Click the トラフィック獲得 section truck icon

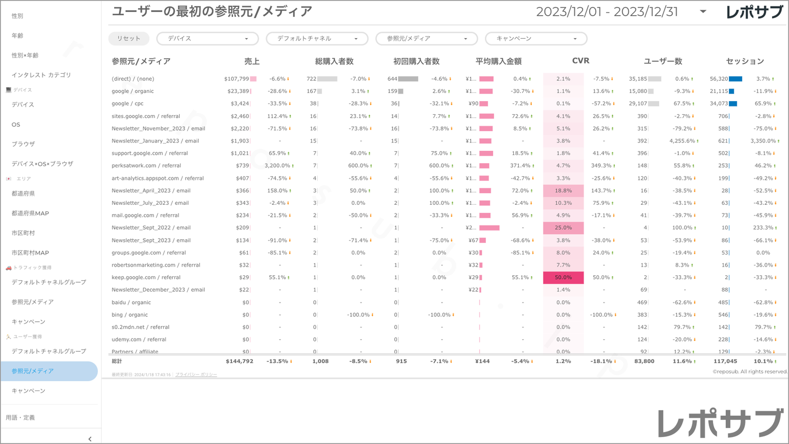point(8,268)
